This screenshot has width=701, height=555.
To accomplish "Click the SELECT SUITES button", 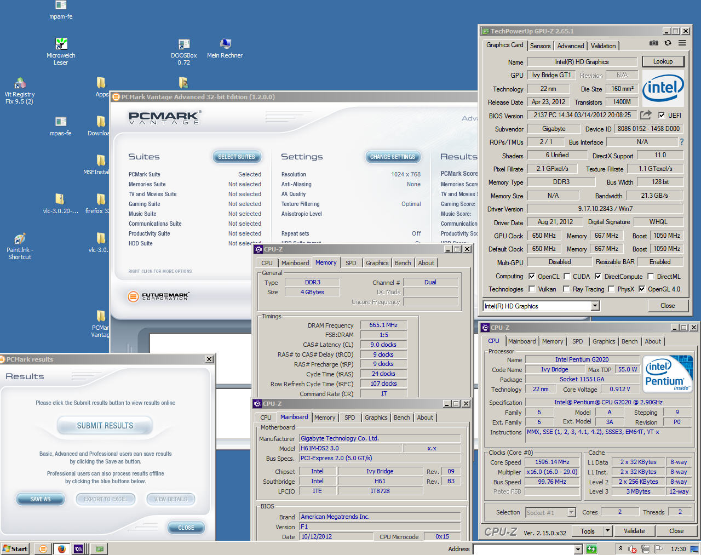I will [x=237, y=157].
